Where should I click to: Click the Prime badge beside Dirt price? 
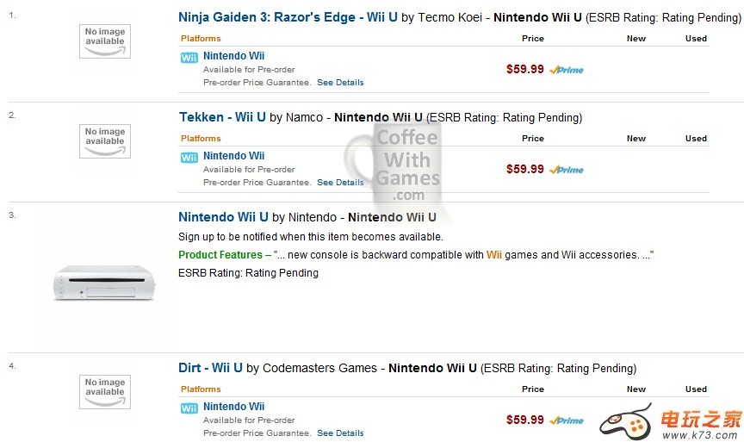coord(567,420)
